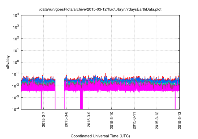The height and width of the screenshot is (139, 198).
Task: Click the 10^4 y-axis tick label
Action: pos(16,15)
